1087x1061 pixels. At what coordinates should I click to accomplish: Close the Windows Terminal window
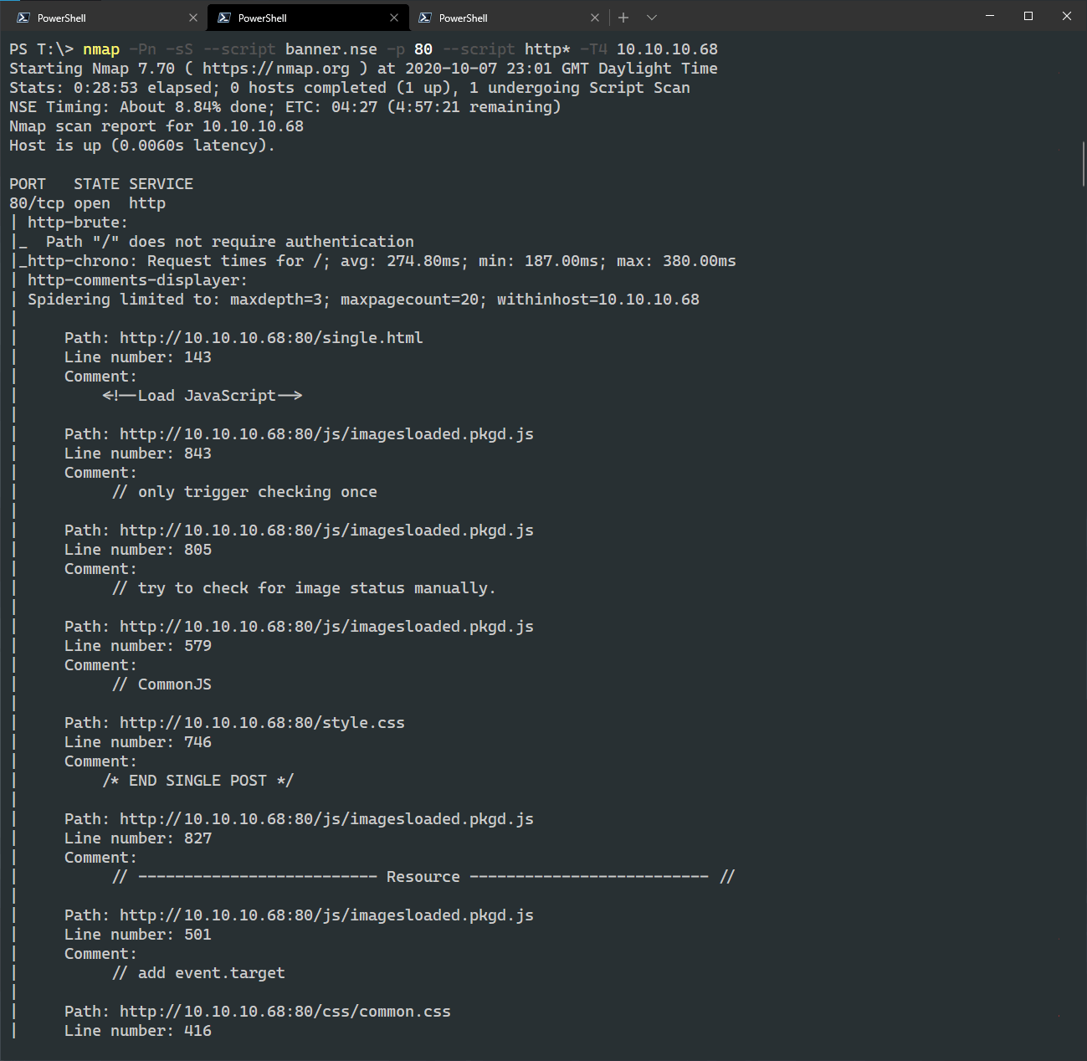click(1067, 16)
